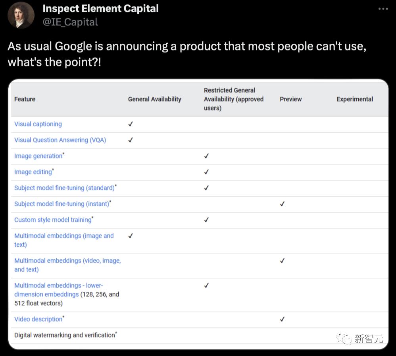Open Subject model fine-tuning (standard) link
The width and height of the screenshot is (396, 356).
pyautogui.click(x=64, y=188)
